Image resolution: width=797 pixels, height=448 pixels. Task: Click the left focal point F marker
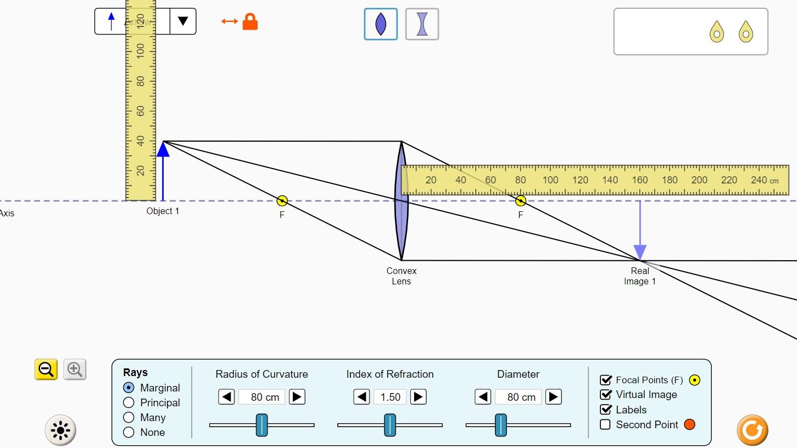coord(282,200)
